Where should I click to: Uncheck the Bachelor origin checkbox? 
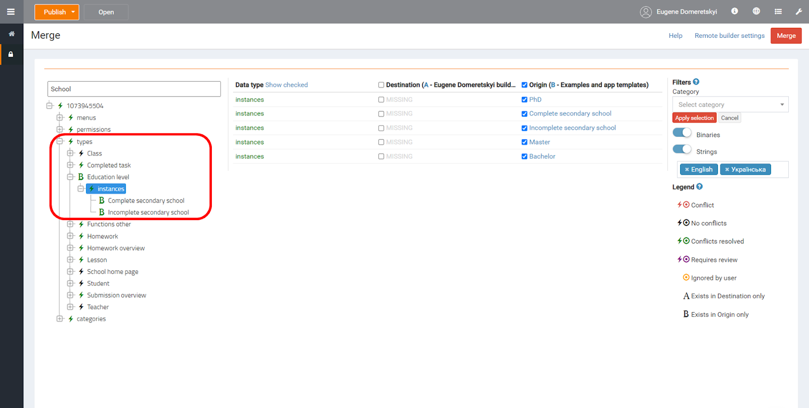point(524,157)
